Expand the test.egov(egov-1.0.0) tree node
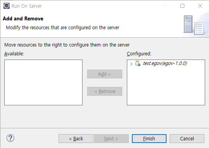This screenshot has height=148, width=209. (131, 64)
